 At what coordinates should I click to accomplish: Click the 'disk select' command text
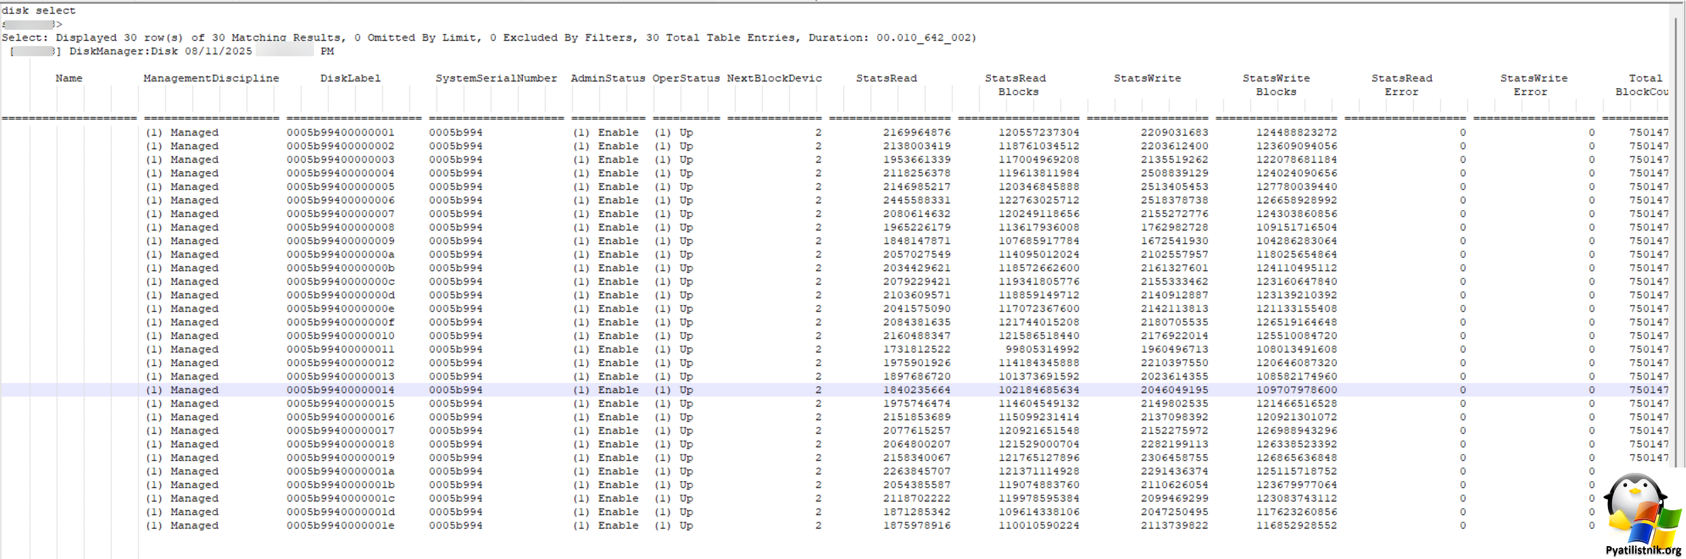click(39, 11)
